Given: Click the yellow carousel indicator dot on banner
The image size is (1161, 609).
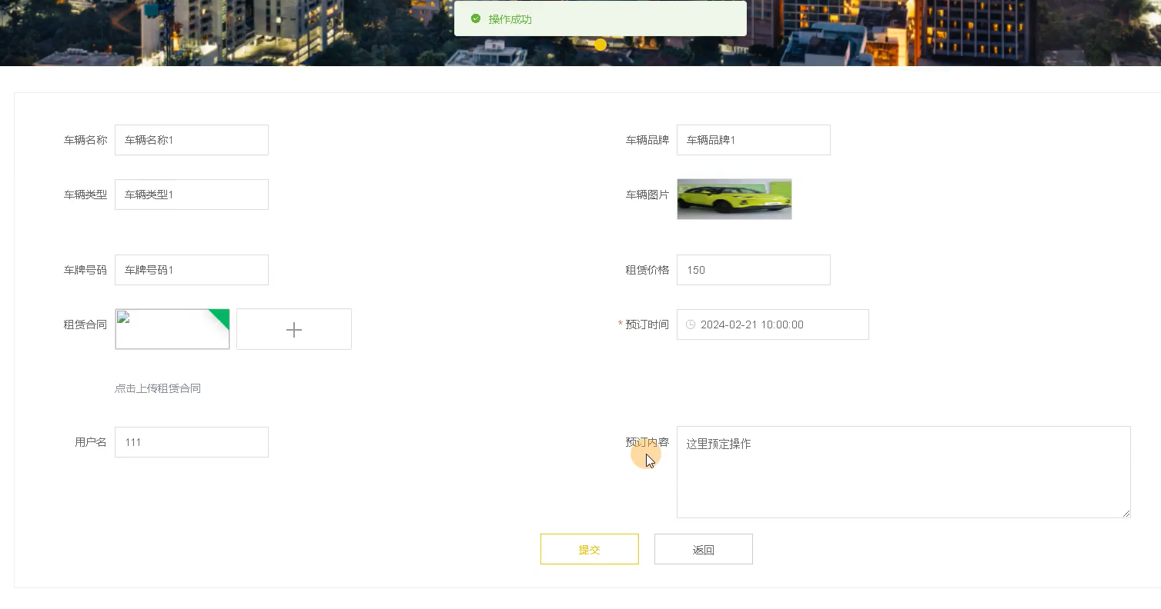Looking at the screenshot, I should click(x=601, y=45).
